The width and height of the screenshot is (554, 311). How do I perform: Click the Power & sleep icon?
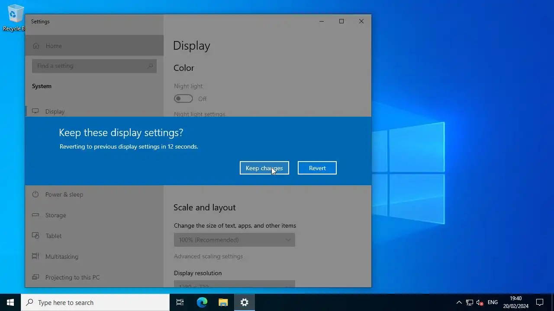click(35, 194)
